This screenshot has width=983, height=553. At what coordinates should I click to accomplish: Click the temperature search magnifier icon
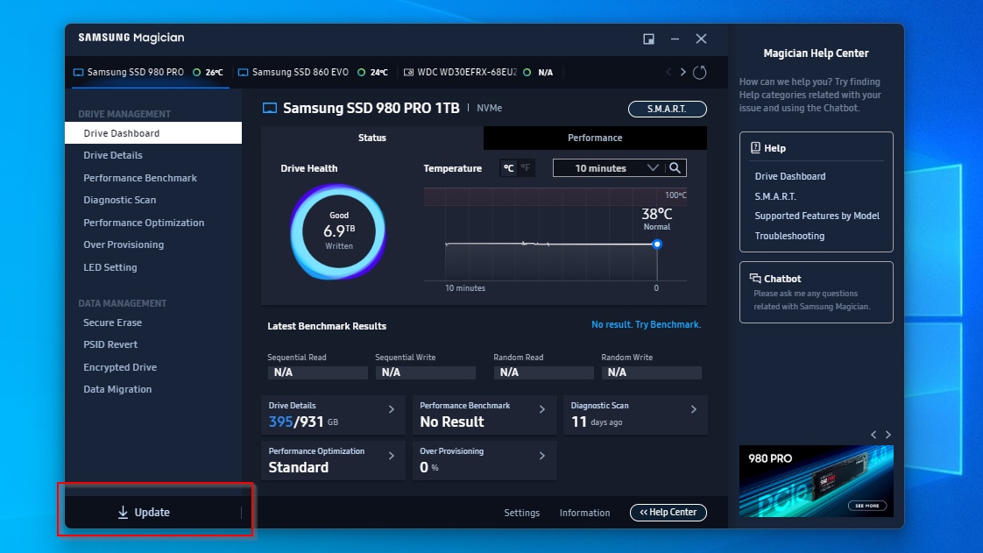tap(675, 168)
